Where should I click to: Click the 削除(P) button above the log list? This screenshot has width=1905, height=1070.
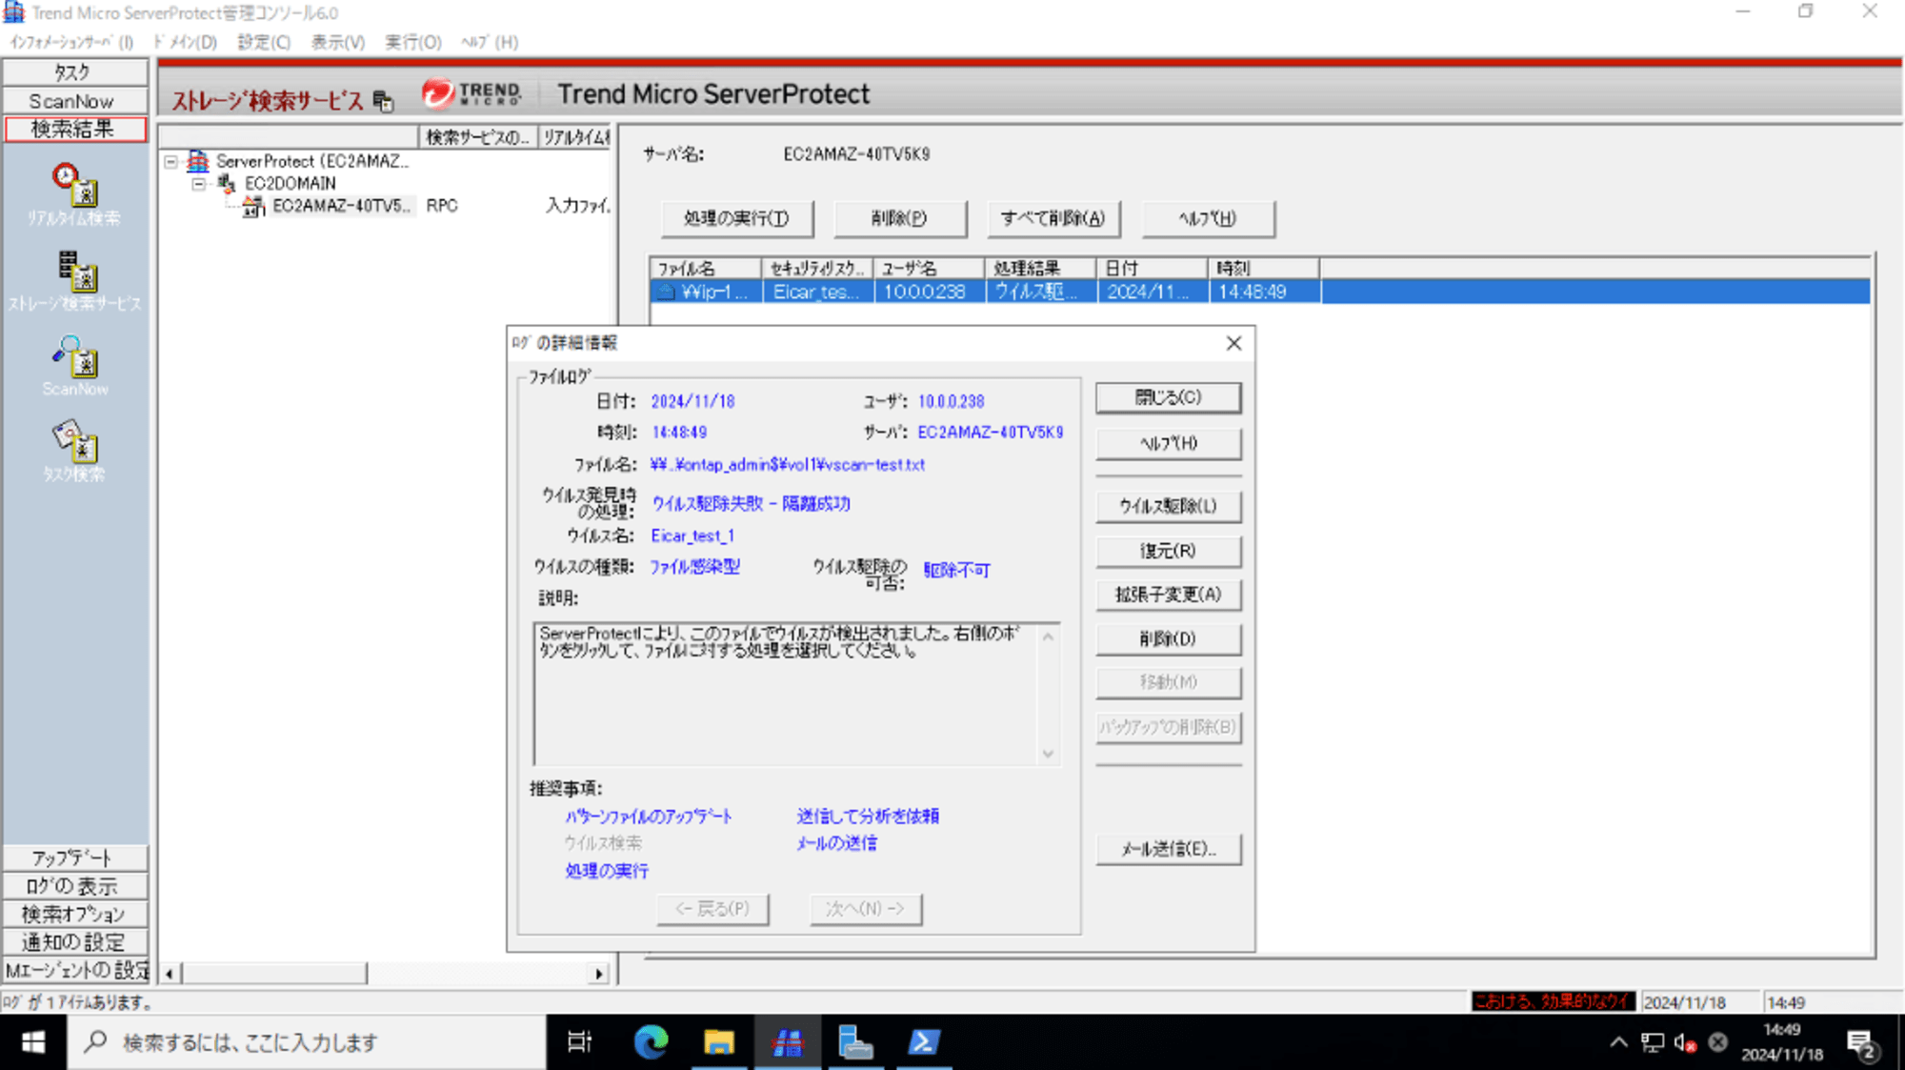[x=899, y=218]
